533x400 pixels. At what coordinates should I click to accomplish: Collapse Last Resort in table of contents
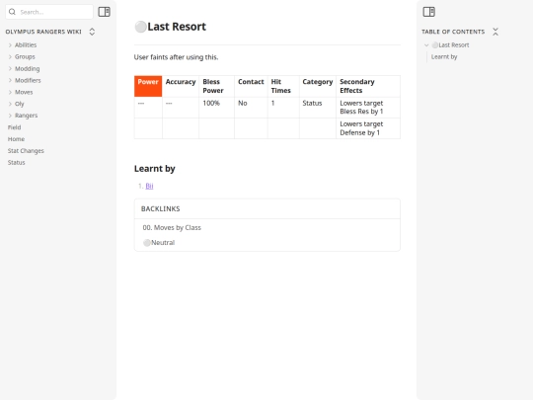tap(426, 44)
